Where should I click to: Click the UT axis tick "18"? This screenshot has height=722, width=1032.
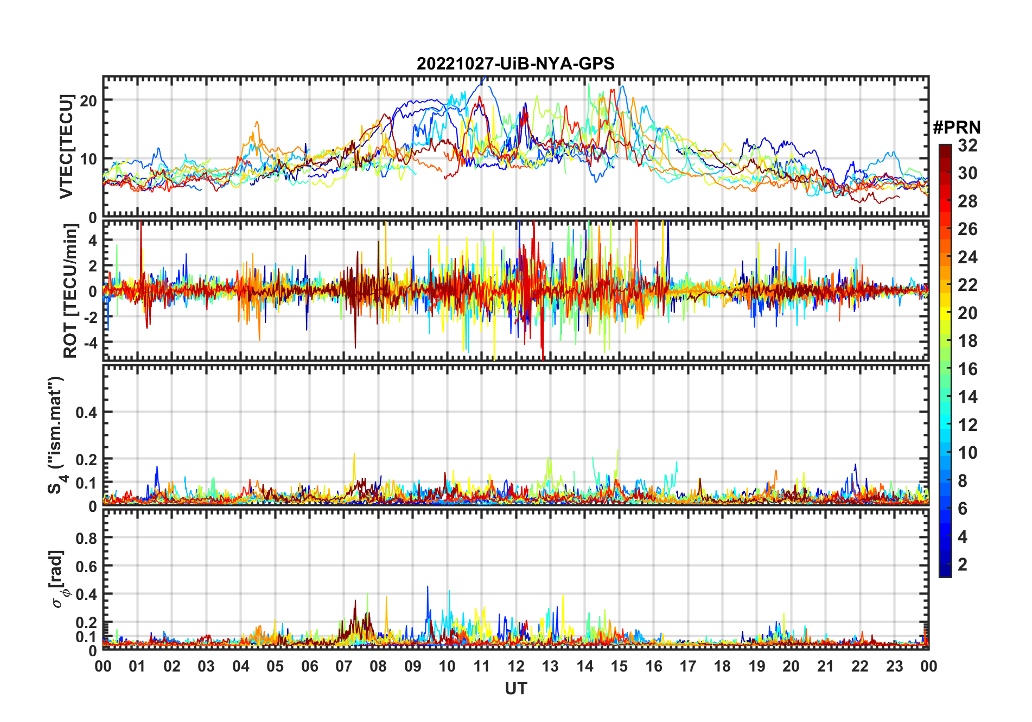tap(722, 667)
